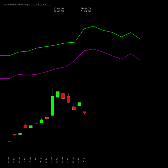Click the TATACONSUM CE Options chart title
168x168 pixels.
pos(27,5)
